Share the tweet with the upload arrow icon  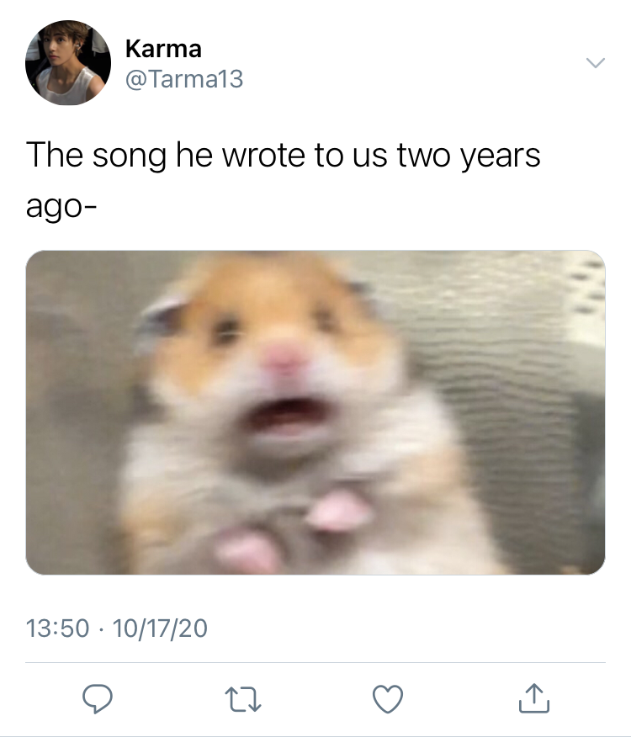coord(533,698)
